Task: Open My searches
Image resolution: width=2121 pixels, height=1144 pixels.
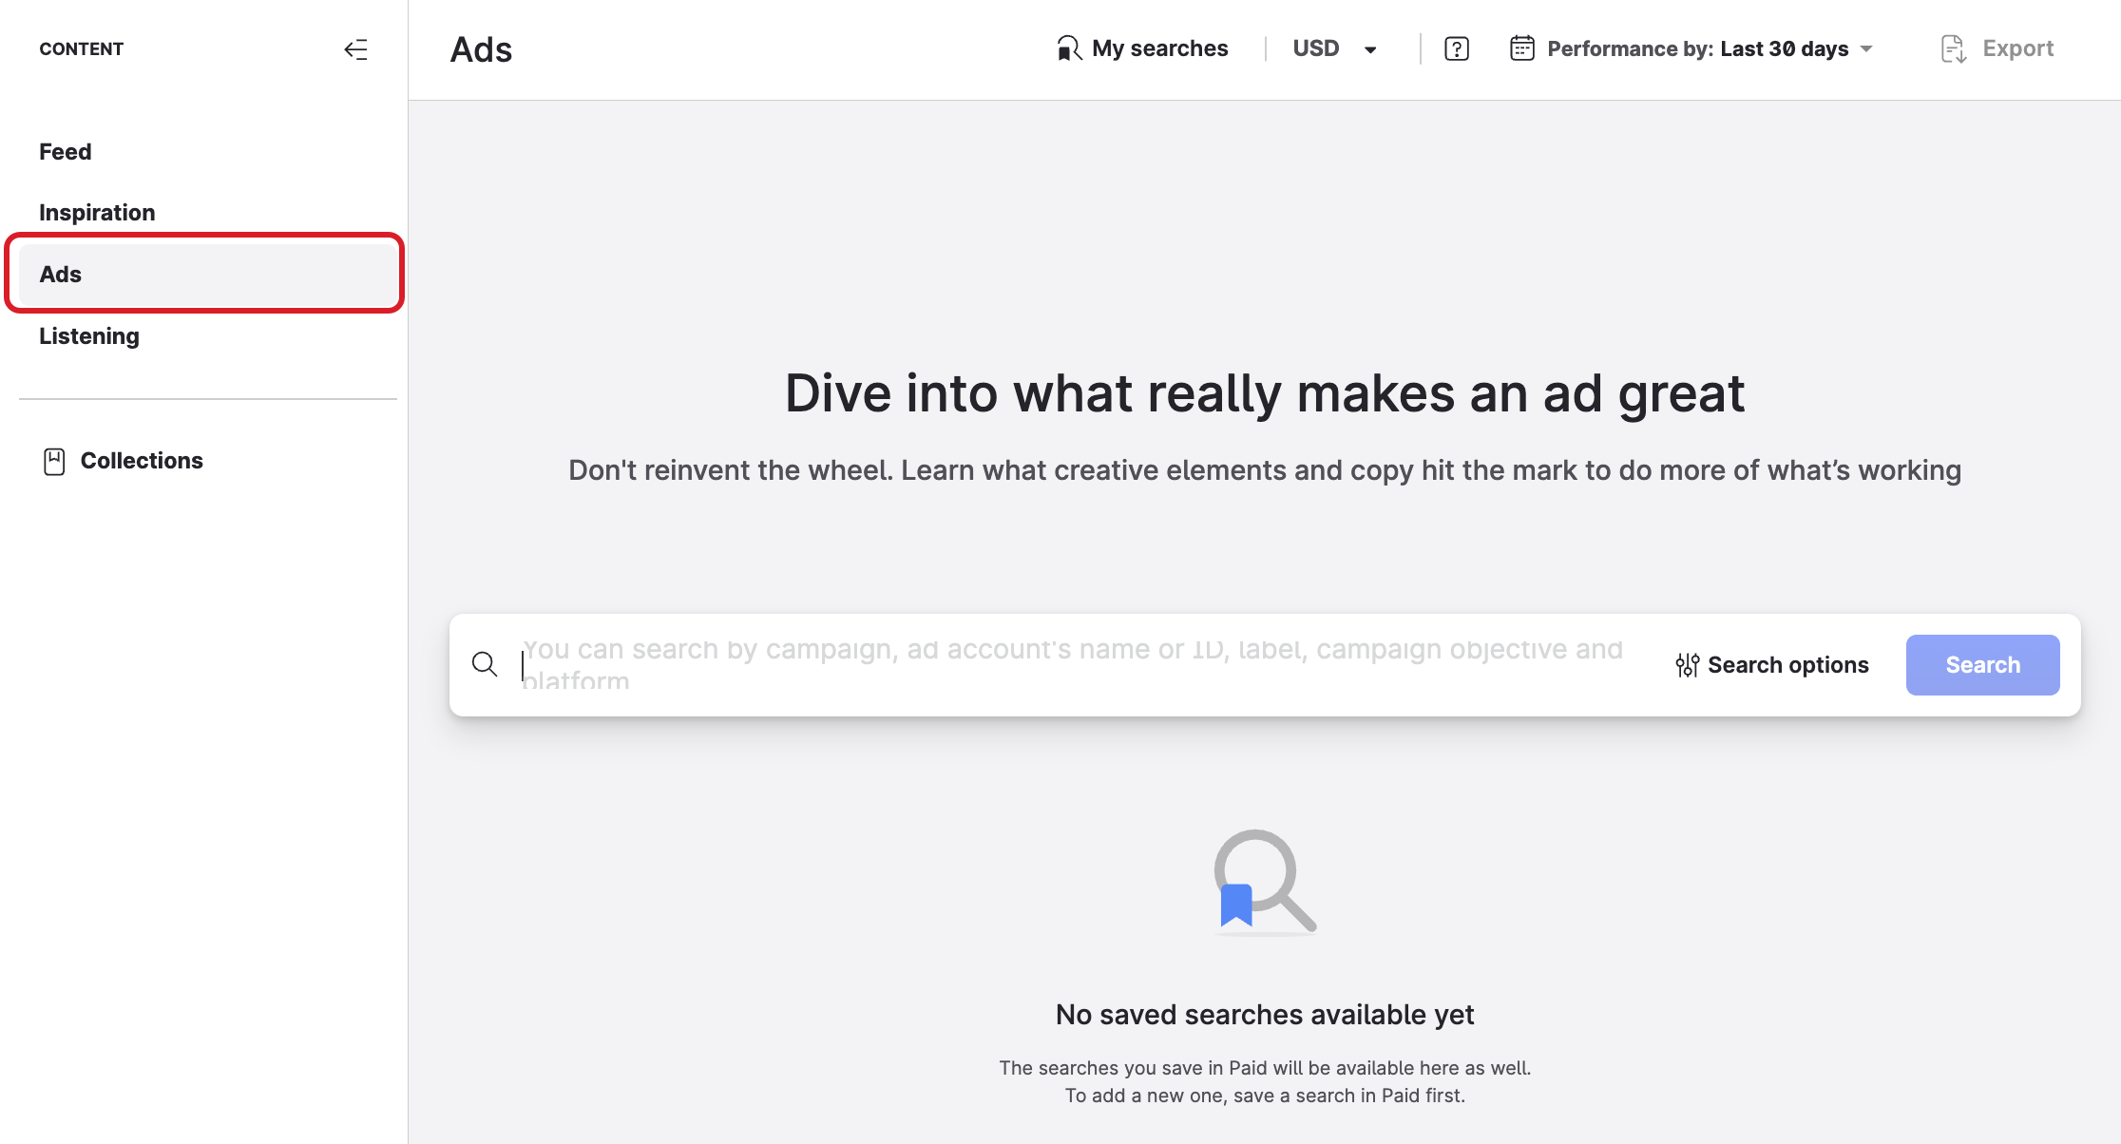Action: tap(1159, 48)
